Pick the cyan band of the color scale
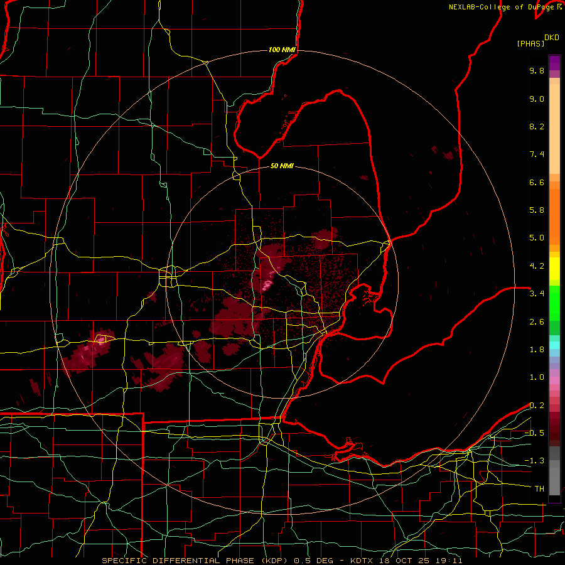This screenshot has width=565, height=565. coord(554,345)
